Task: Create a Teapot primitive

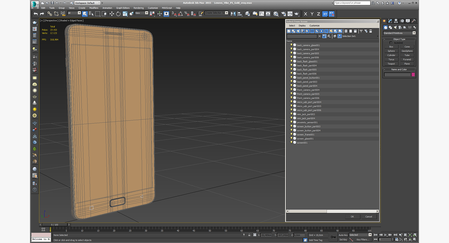Action: point(391,64)
